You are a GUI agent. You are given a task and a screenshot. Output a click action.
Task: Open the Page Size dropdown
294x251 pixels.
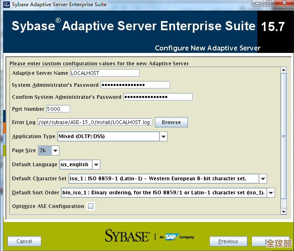tap(55, 151)
